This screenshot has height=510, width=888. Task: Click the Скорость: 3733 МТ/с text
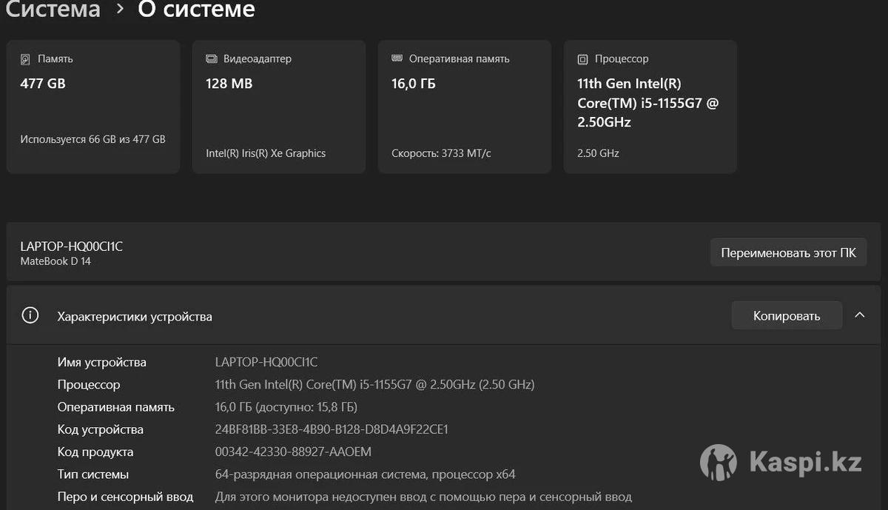click(441, 153)
